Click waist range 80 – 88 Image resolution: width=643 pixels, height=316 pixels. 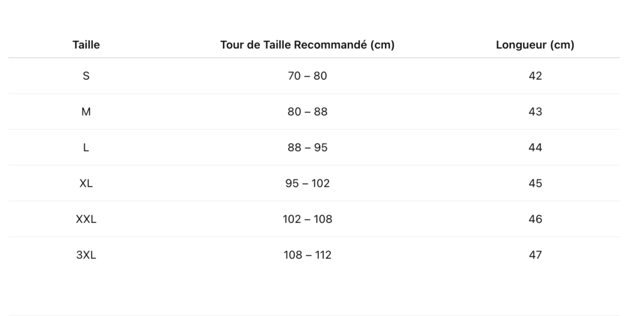coord(307,112)
